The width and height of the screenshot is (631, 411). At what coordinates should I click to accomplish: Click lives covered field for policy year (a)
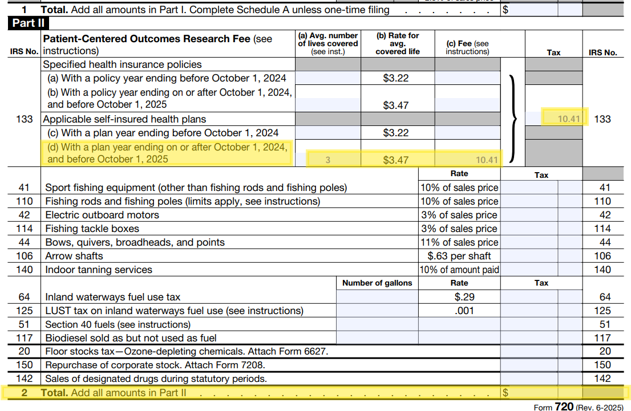pyautogui.click(x=327, y=78)
